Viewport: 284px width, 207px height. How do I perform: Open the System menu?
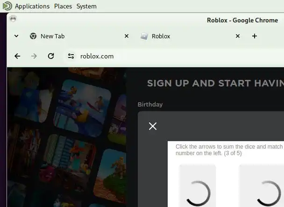point(86,7)
